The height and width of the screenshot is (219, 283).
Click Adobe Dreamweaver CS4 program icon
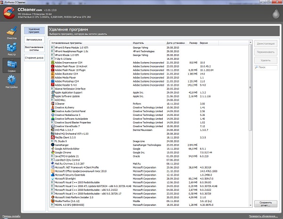tap(52, 63)
